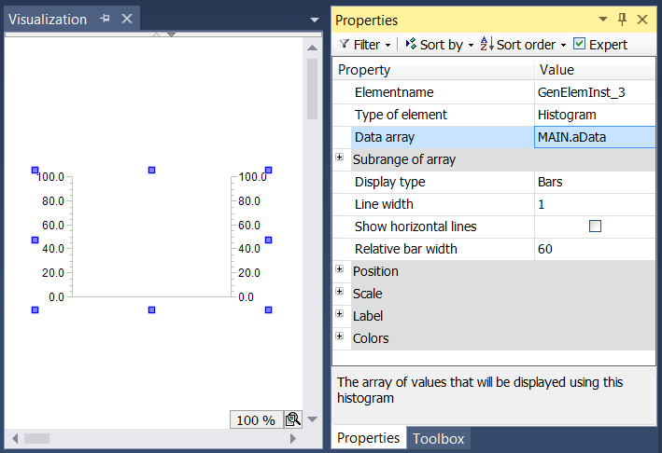The image size is (662, 453).
Task: Select the Type of element value Histogram
Action: pyautogui.click(x=595, y=115)
